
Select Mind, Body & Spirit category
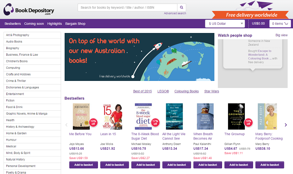coord(33,153)
